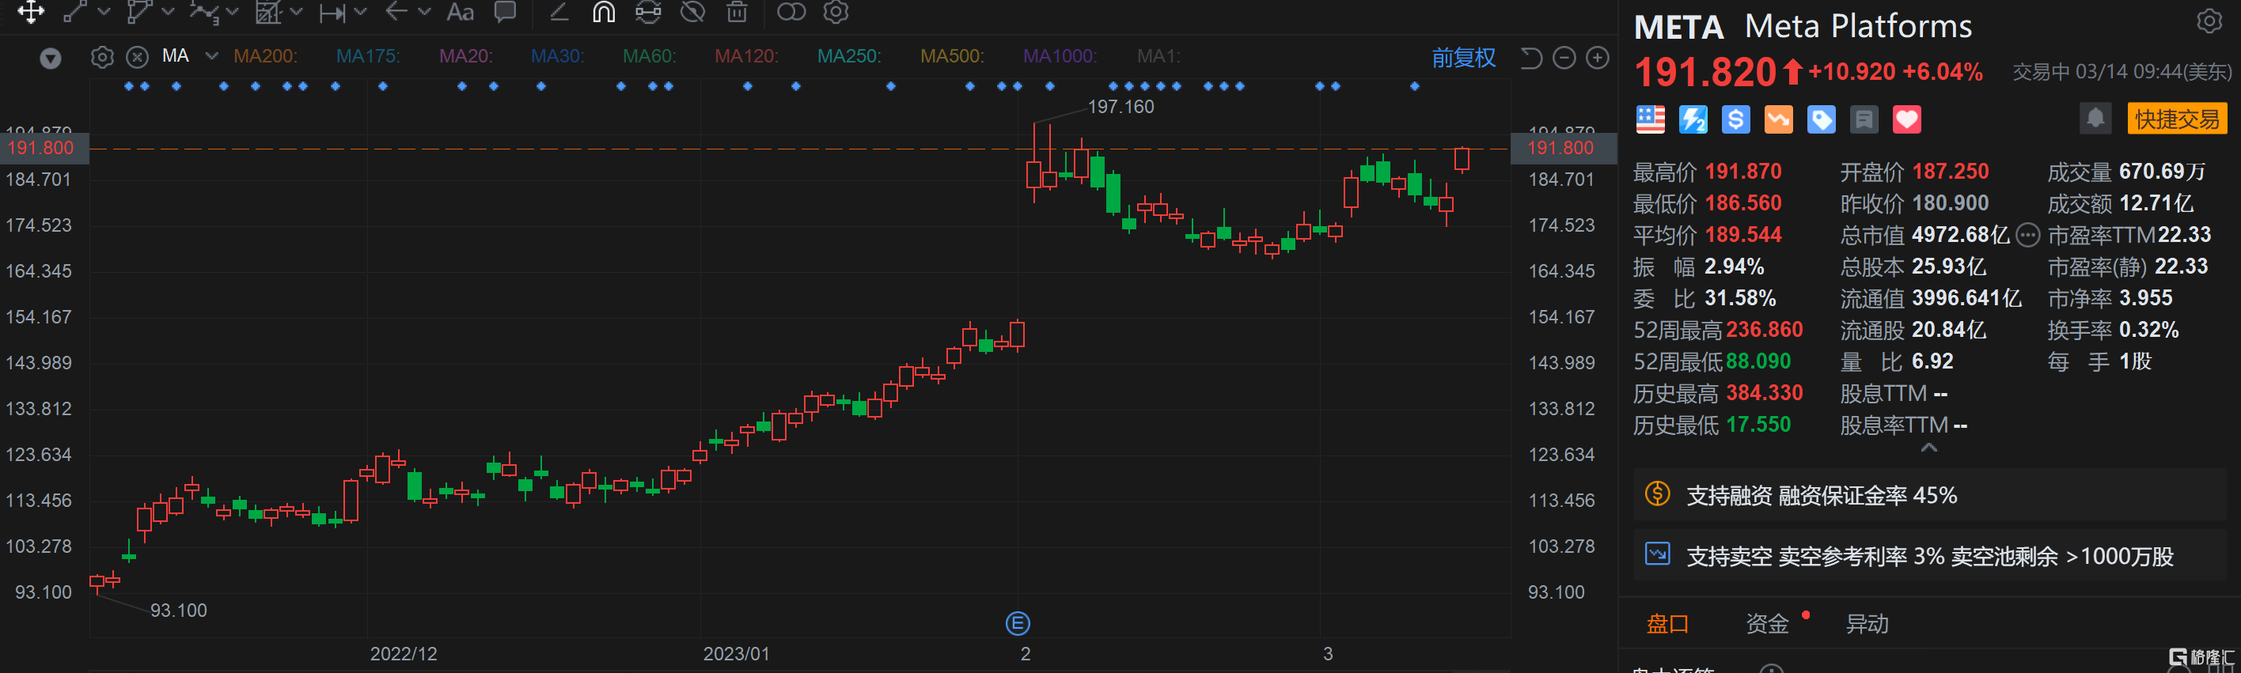This screenshot has height=673, width=2241.
Task: Click the MA250 legend label
Action: [x=849, y=56]
